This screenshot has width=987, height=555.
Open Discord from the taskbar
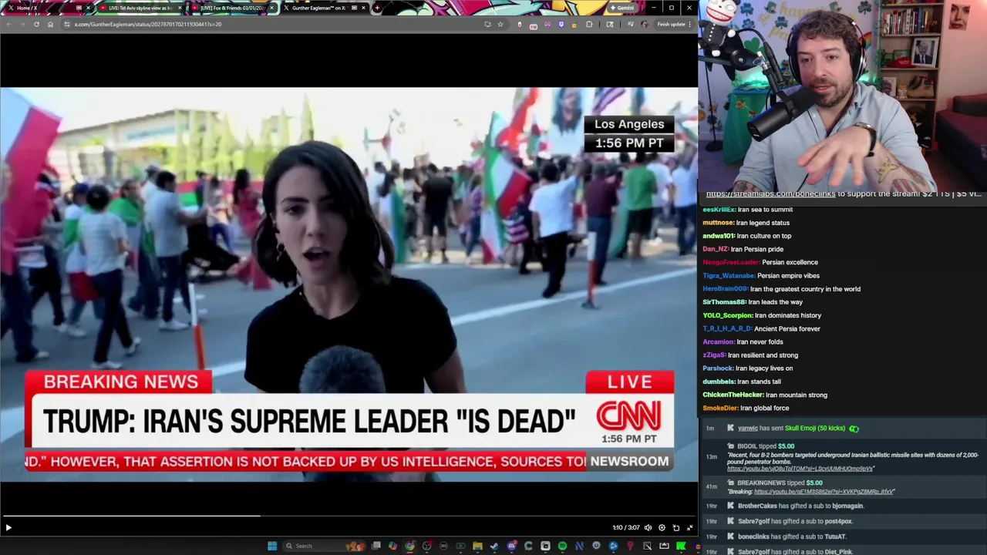(x=512, y=546)
